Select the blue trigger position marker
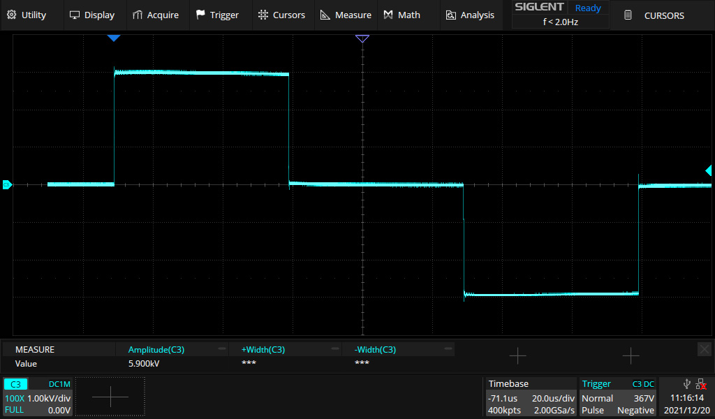The width and height of the screenshot is (715, 419). coord(114,38)
